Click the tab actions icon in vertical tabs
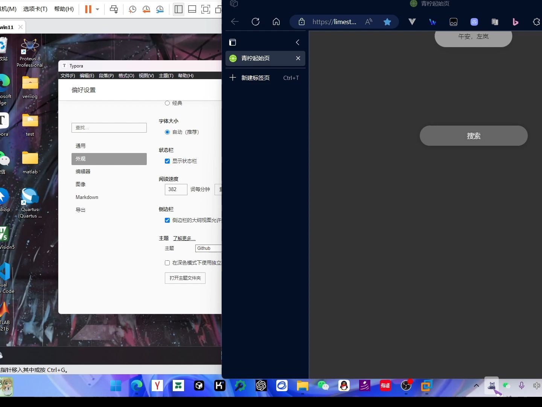 click(x=233, y=42)
